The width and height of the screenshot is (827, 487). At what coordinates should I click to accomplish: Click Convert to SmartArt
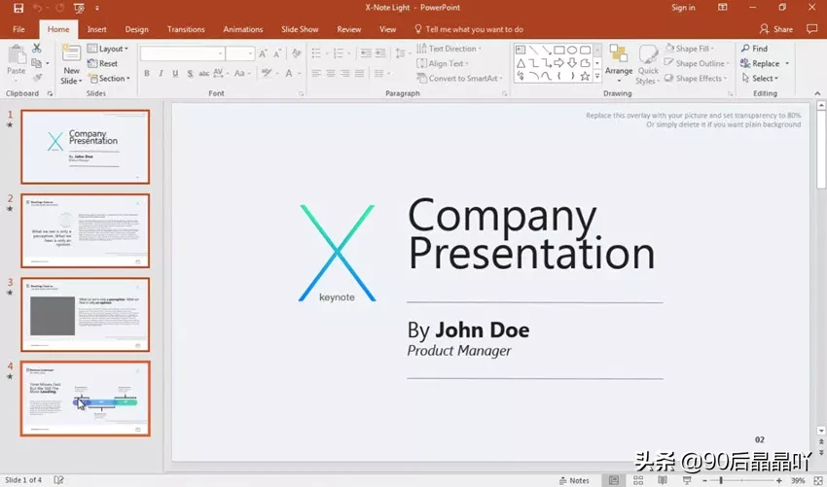click(459, 78)
